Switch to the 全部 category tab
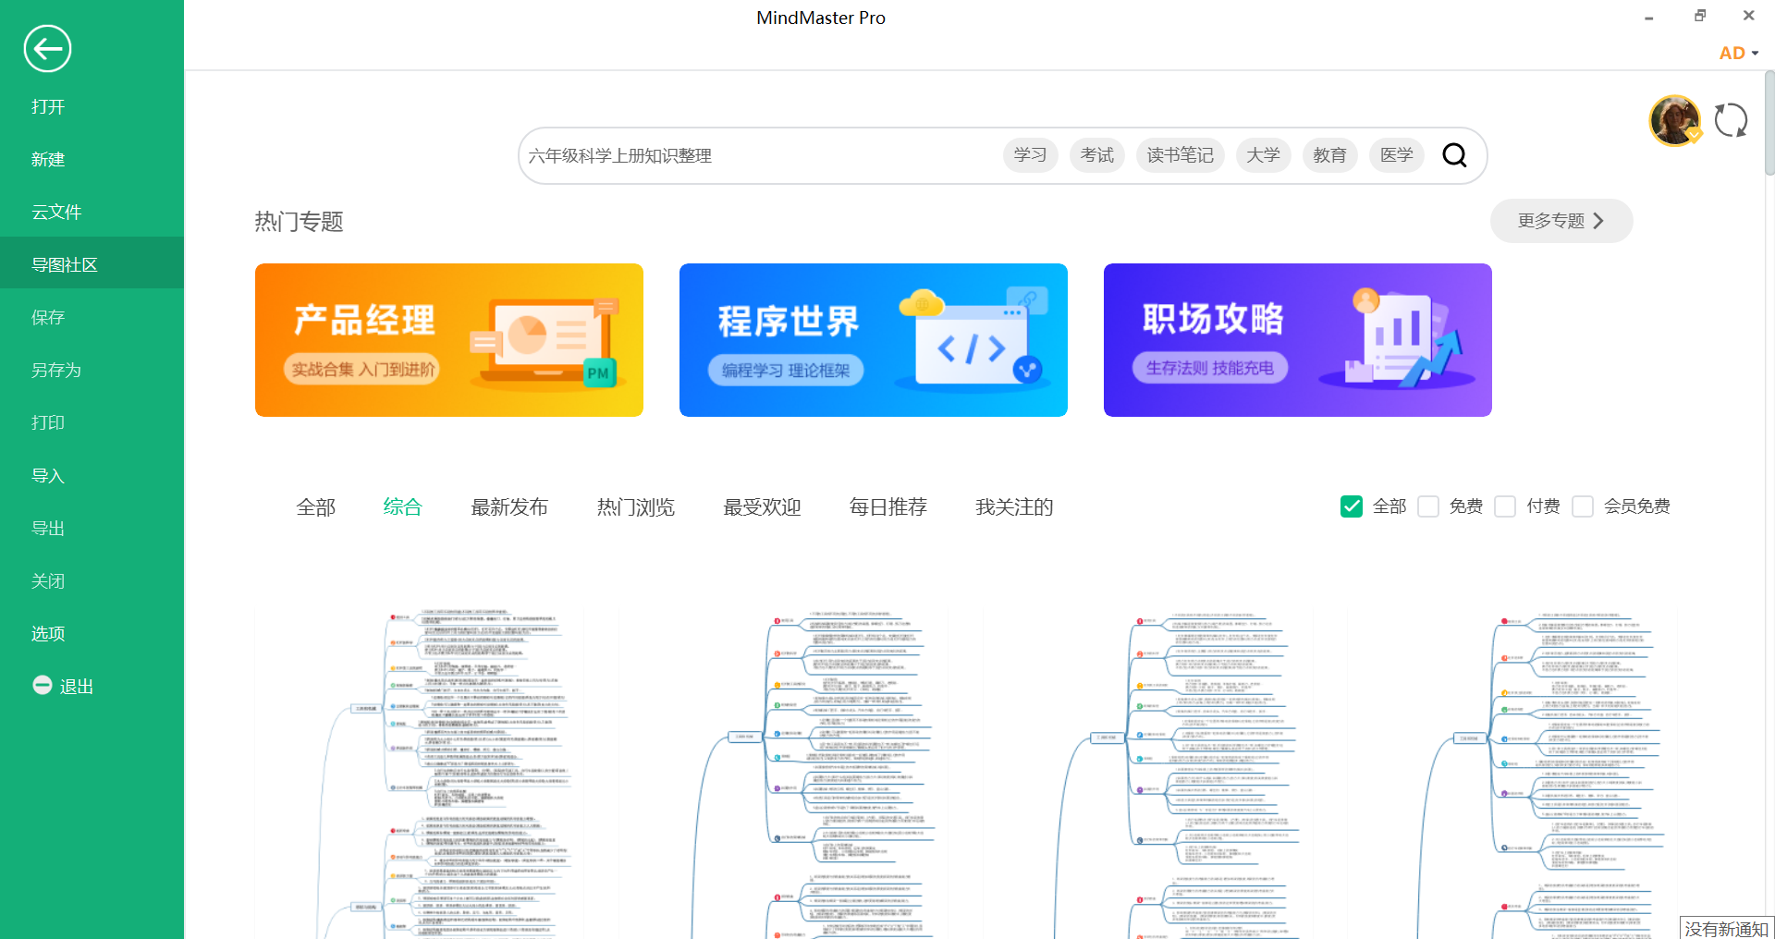Screen dimensions: 1775x939 316,506
